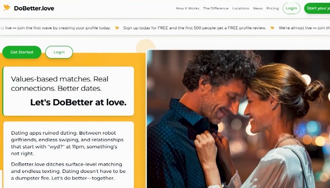330x188 pixels.
Task: Select Locations in the navigation
Action: click(240, 8)
